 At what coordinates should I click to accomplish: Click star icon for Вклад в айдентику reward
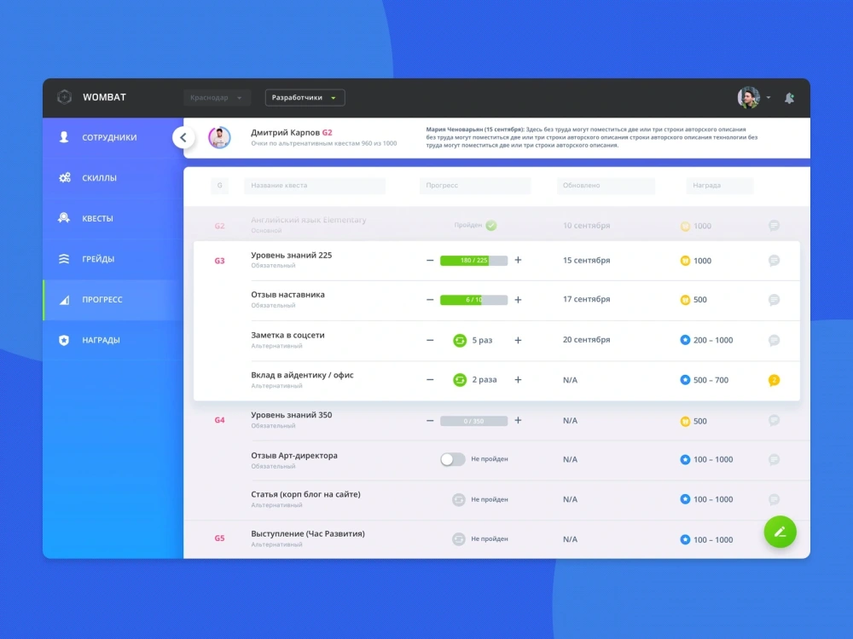pos(685,380)
